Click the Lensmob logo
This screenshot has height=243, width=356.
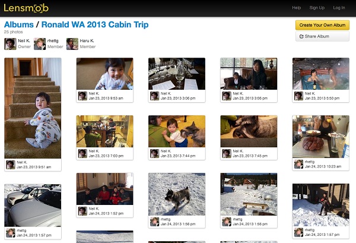[x=26, y=8]
